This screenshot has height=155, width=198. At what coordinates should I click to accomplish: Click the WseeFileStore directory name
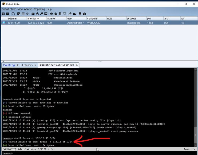pos(63,78)
